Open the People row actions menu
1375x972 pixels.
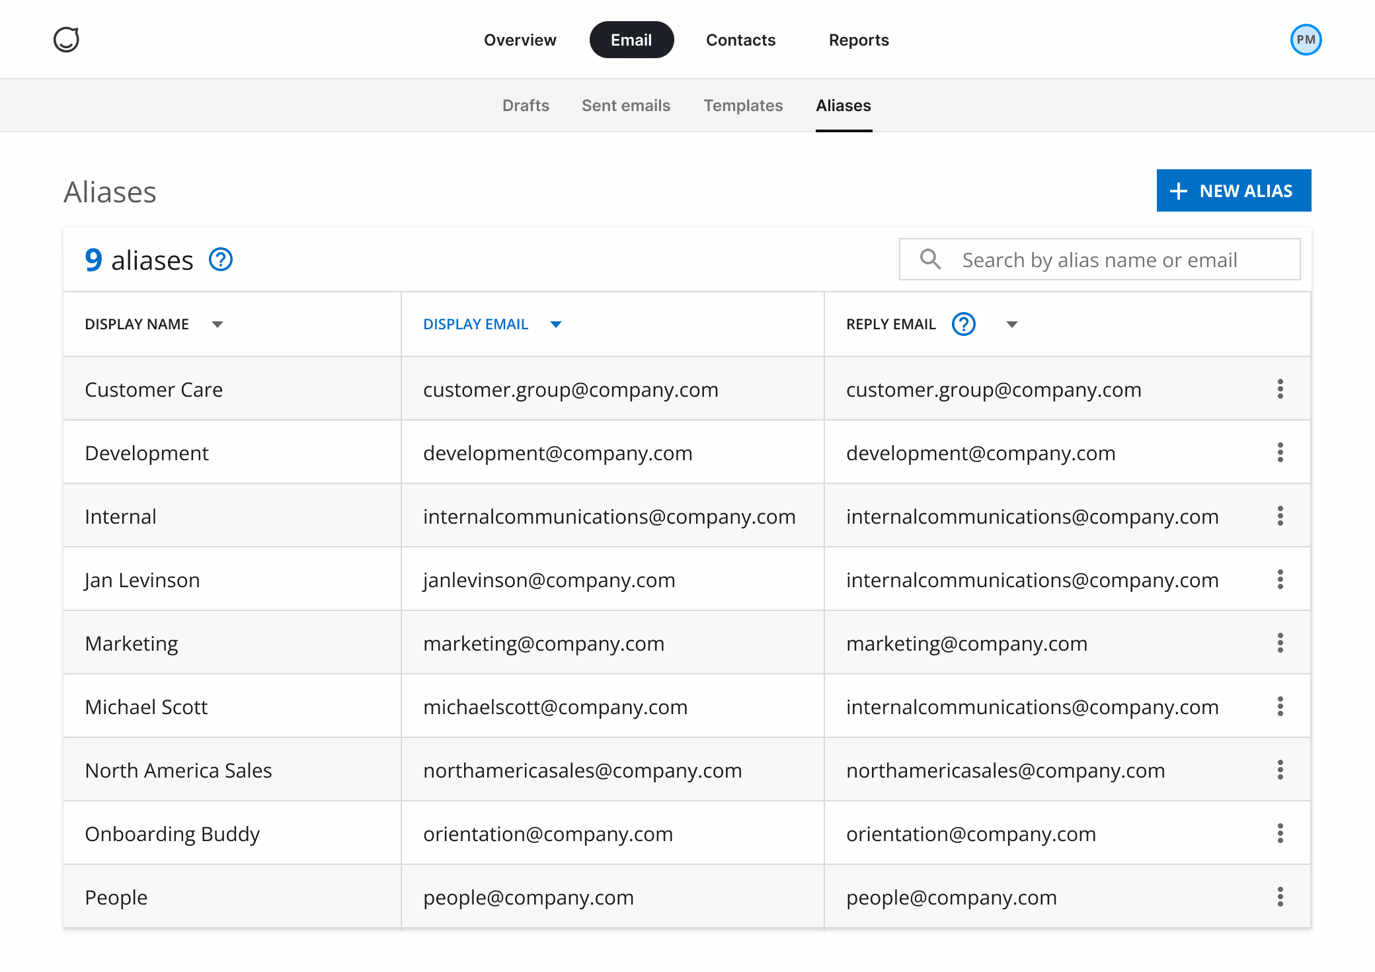pyautogui.click(x=1280, y=897)
